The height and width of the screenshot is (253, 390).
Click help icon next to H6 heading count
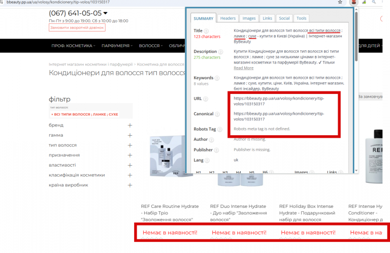click(271, 172)
